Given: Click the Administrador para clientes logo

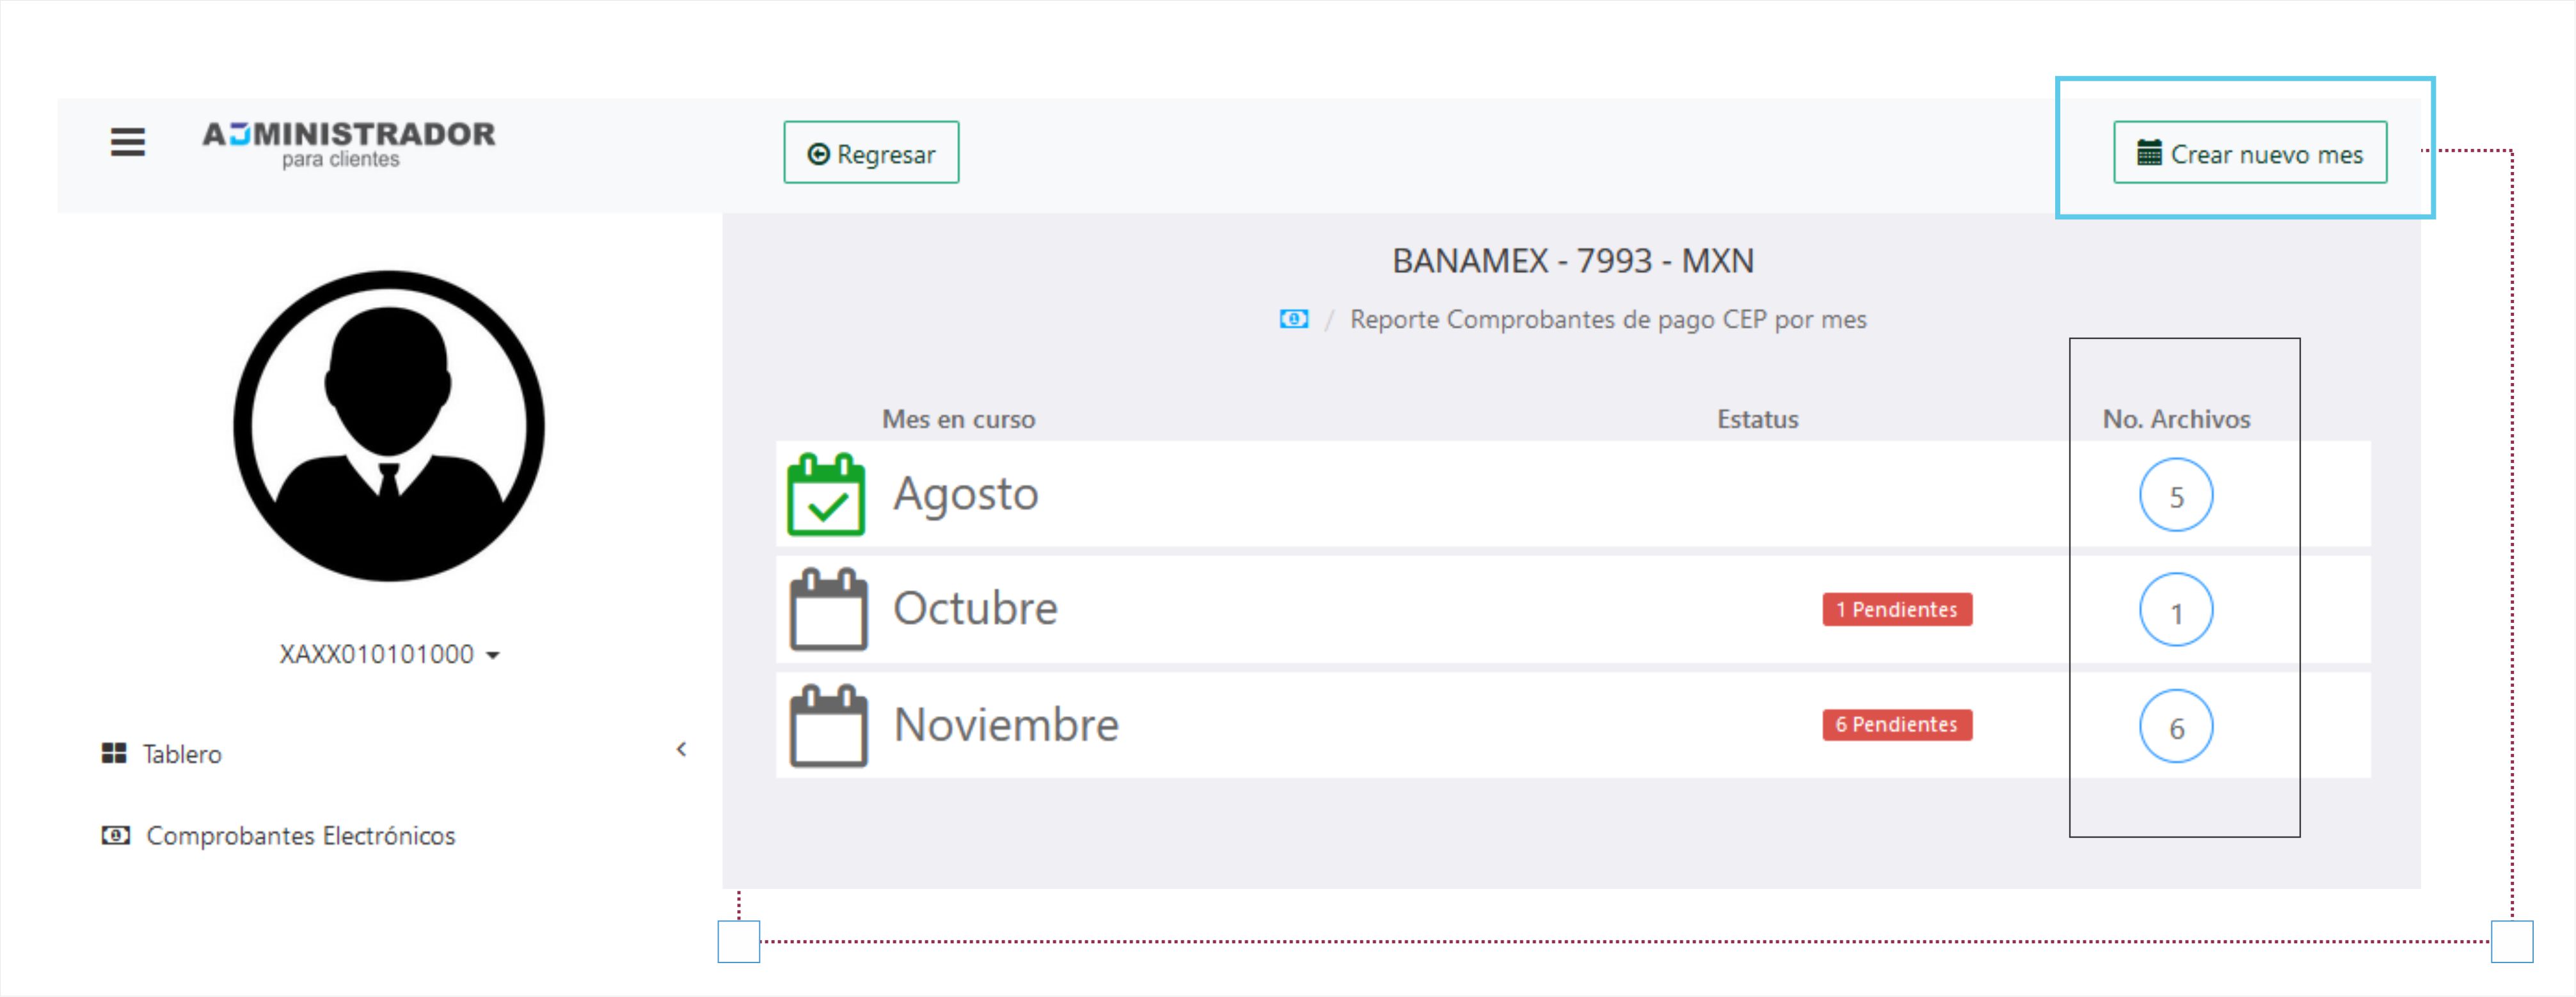Looking at the screenshot, I should point(348,145).
